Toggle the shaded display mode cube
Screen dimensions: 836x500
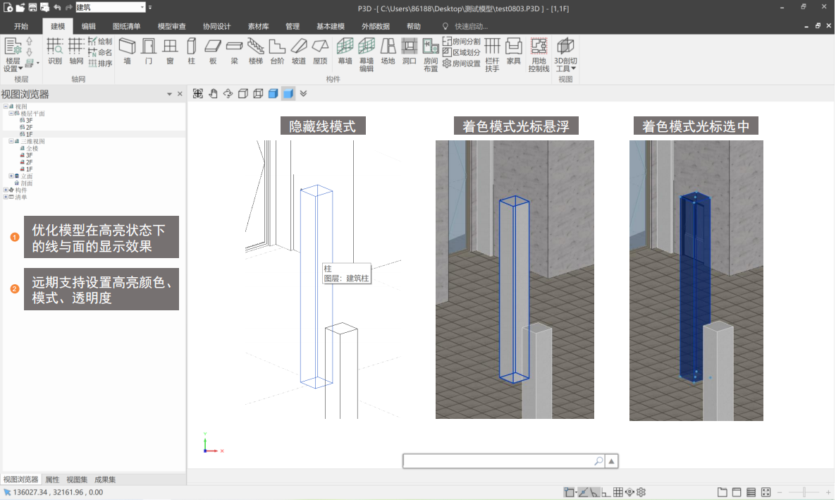[288, 94]
